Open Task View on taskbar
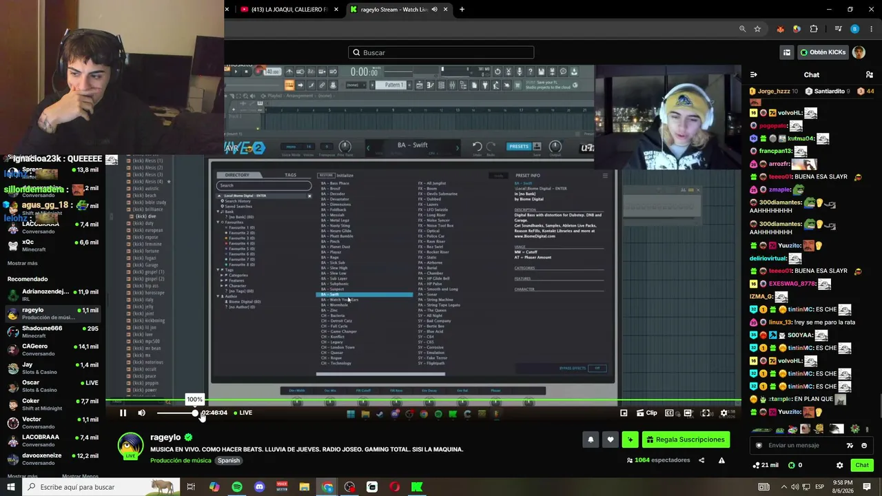Screen dimensions: 882x496 click(191, 487)
